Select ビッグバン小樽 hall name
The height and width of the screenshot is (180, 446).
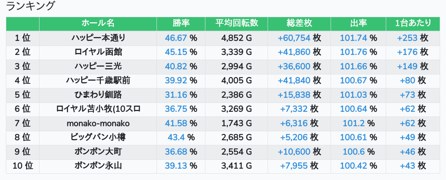tap(98, 138)
